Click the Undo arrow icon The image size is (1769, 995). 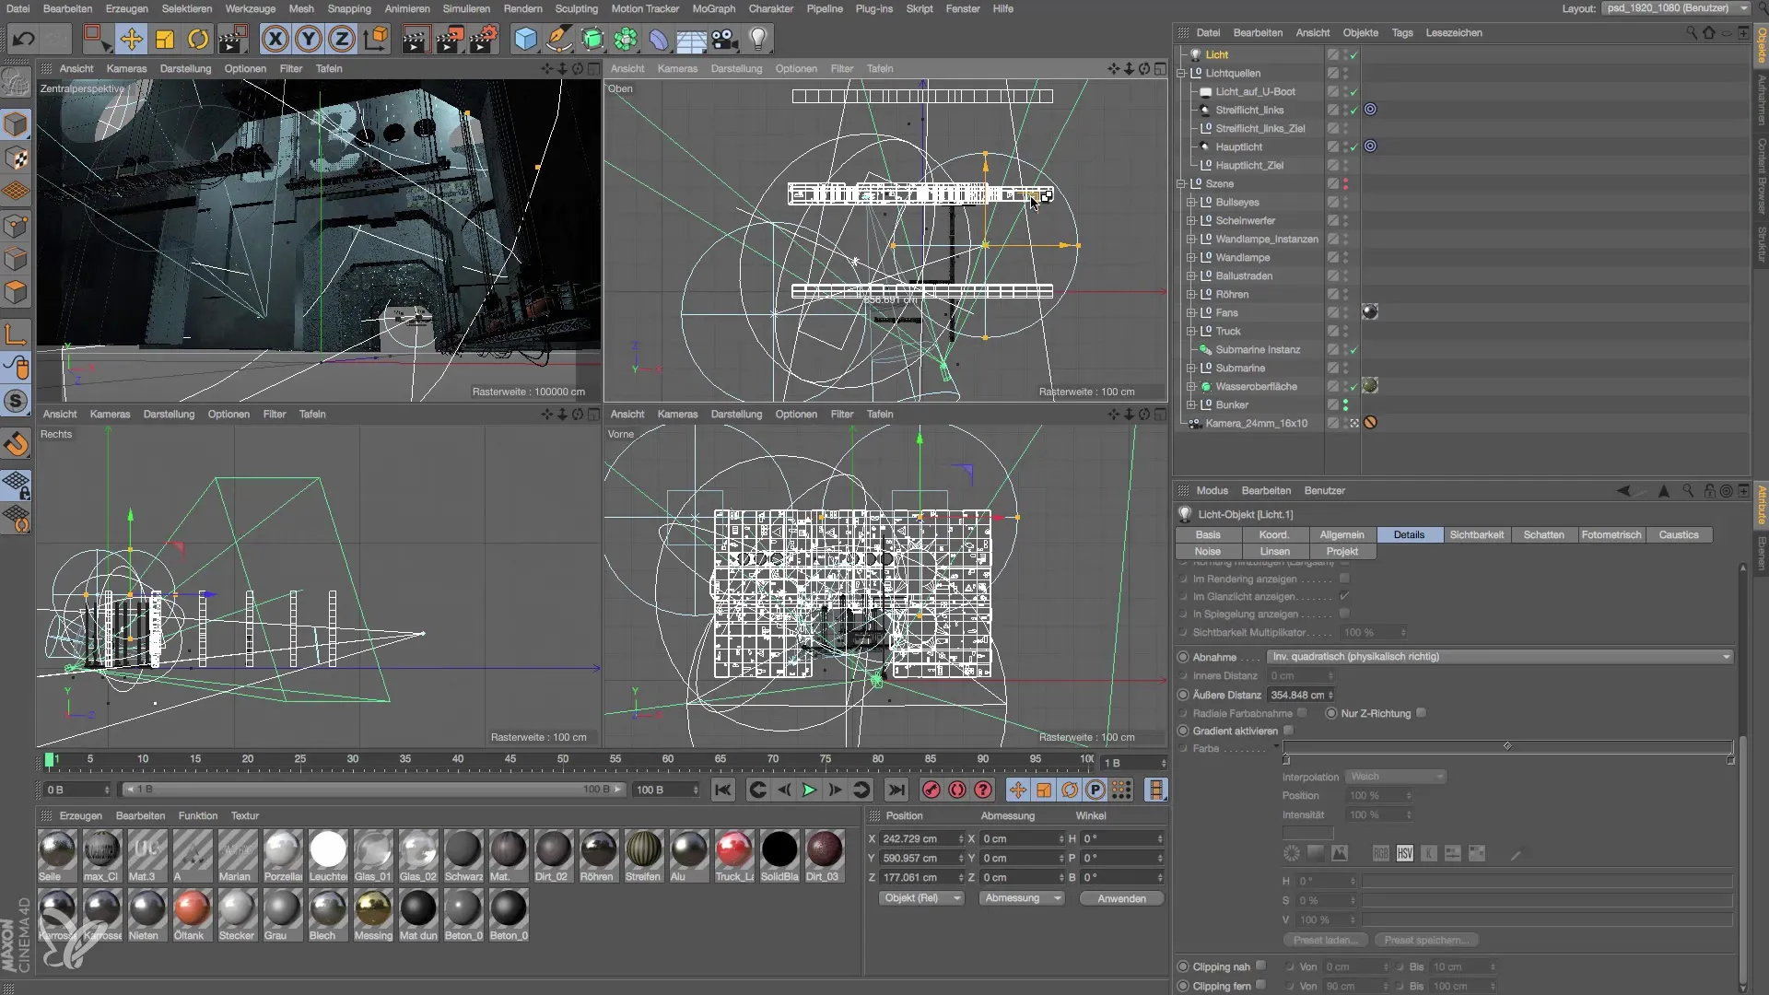coord(24,40)
